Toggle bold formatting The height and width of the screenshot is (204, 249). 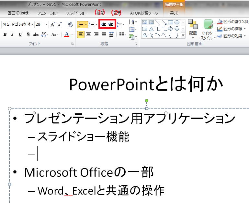click(5, 34)
